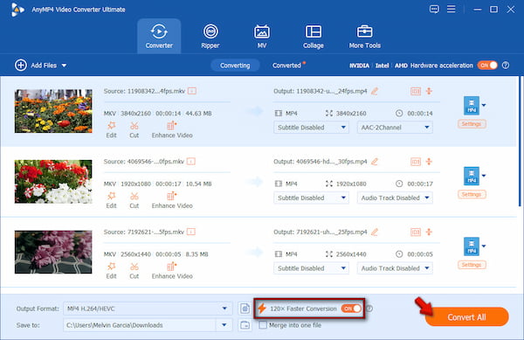Toggle 120x Faster Conversion switch
524x340 pixels.
click(351, 309)
